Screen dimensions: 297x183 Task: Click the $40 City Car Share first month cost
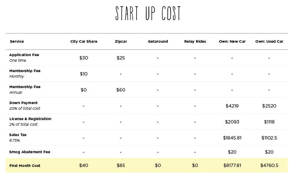point(84,166)
